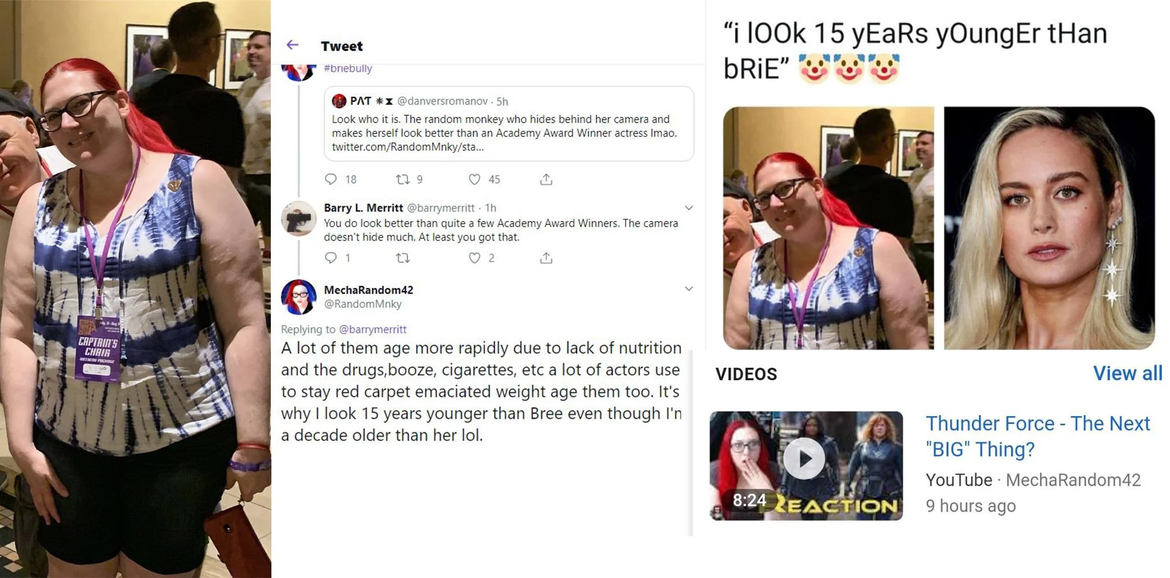Share the tweet with 45 likes
Screen dimensions: 1170x578
[546, 179]
